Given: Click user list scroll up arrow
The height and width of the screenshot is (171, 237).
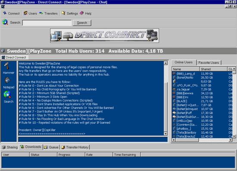Looking at the screenshot, I should (x=234, y=69).
